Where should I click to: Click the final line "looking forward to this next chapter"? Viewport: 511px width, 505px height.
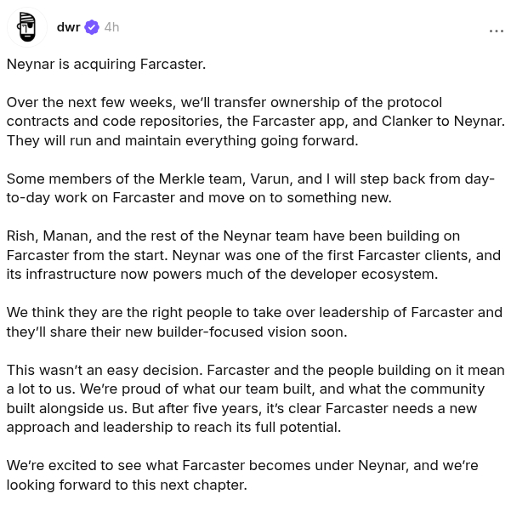(126, 485)
